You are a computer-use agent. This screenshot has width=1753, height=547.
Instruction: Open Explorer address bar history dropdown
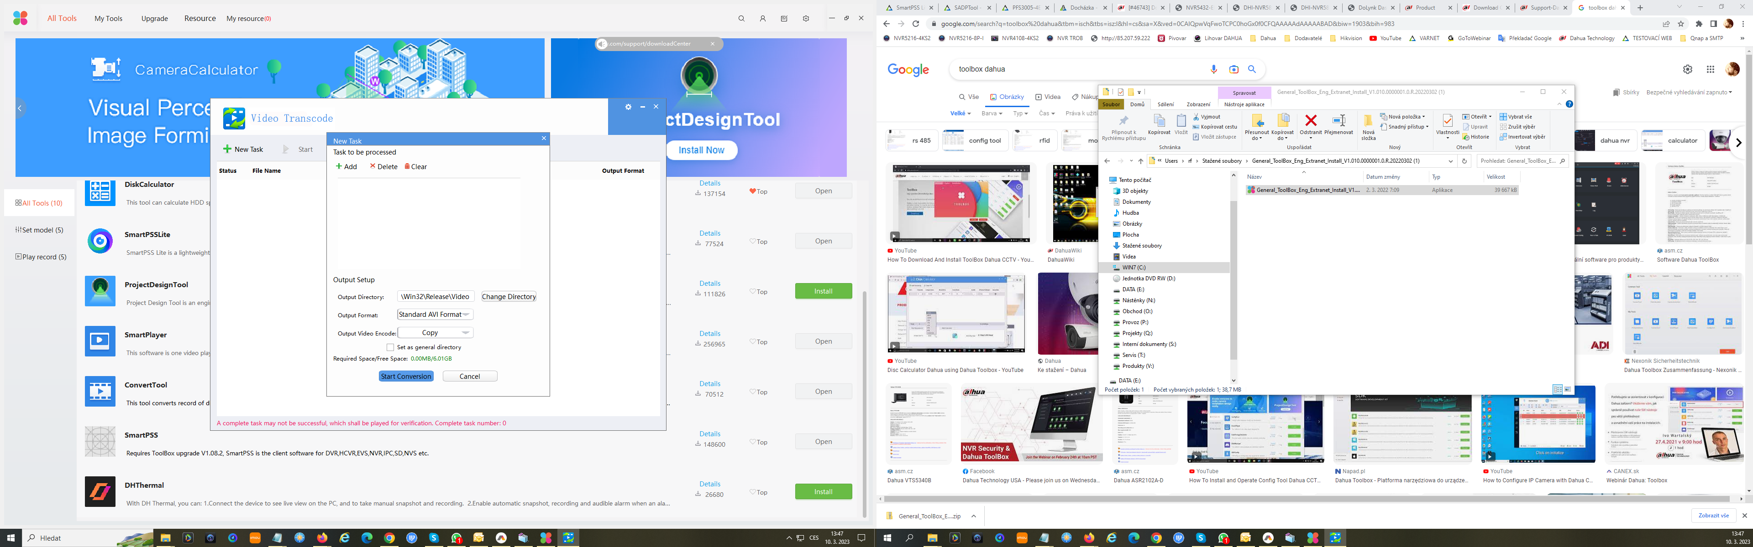click(x=1451, y=161)
